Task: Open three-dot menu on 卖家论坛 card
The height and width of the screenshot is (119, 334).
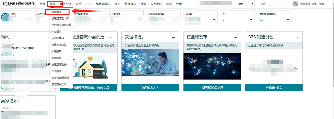Action: click(x=50, y=101)
